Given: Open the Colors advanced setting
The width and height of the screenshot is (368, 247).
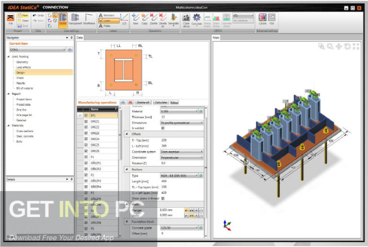Looking at the screenshot, I should (x=263, y=19).
